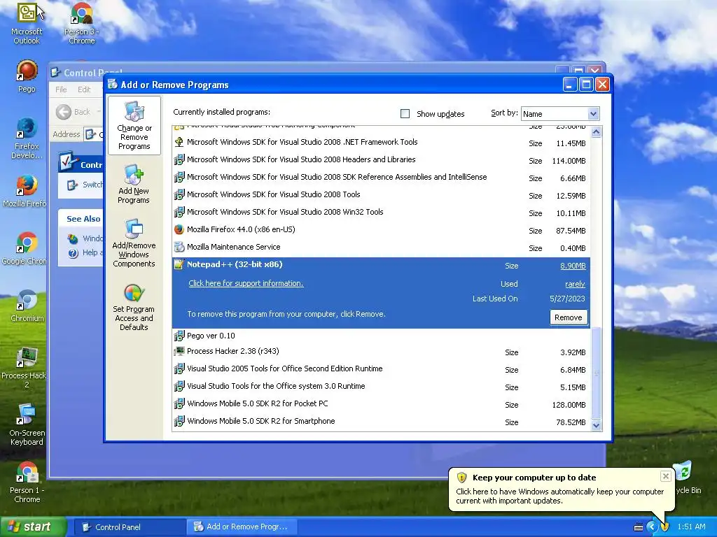Click the Remove button for Notepad++
This screenshot has width=717, height=537.
[x=569, y=317]
